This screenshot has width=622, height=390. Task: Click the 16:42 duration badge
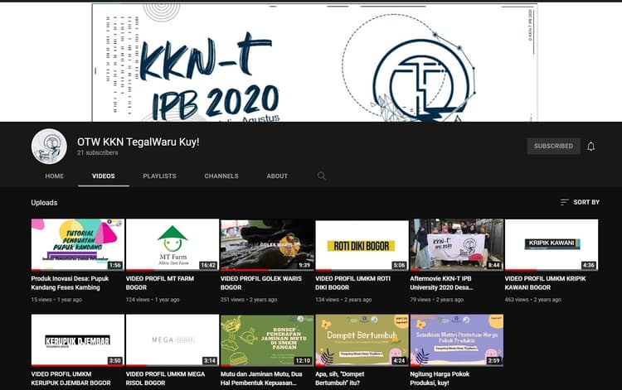point(208,265)
